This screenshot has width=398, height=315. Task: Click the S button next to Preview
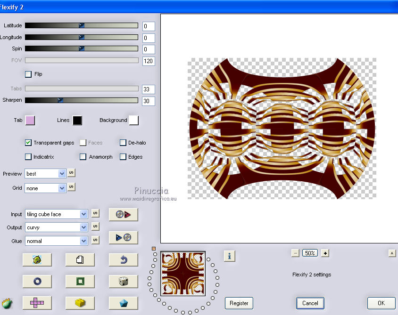click(71, 173)
